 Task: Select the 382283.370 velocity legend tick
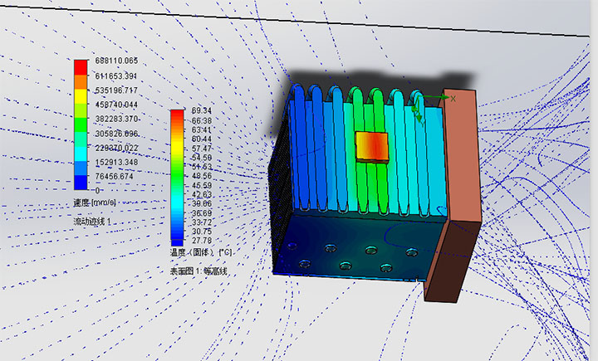[115, 119]
